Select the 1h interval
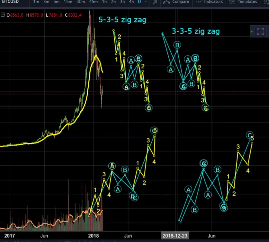The height and width of the screenshot is (242, 269). (x=104, y=2)
